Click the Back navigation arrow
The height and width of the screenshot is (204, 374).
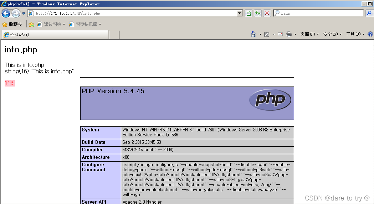(6, 13)
